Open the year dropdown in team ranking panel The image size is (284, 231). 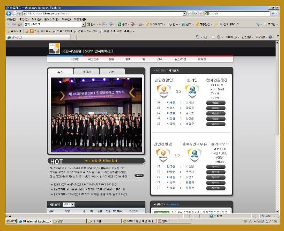pyautogui.click(x=69, y=204)
